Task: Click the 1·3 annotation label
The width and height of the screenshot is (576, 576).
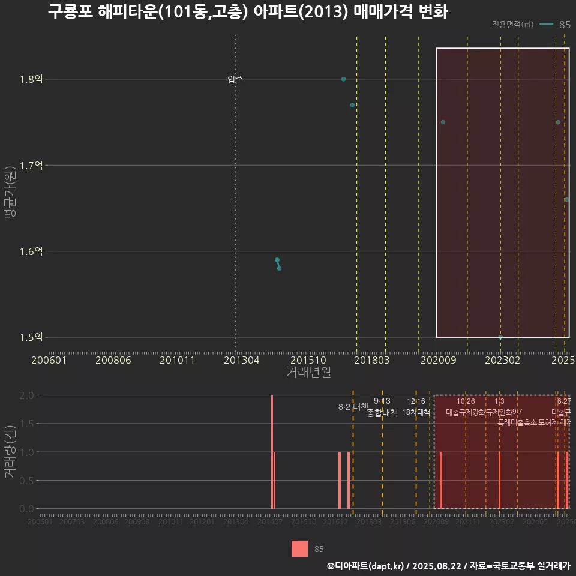Action: pos(499,401)
